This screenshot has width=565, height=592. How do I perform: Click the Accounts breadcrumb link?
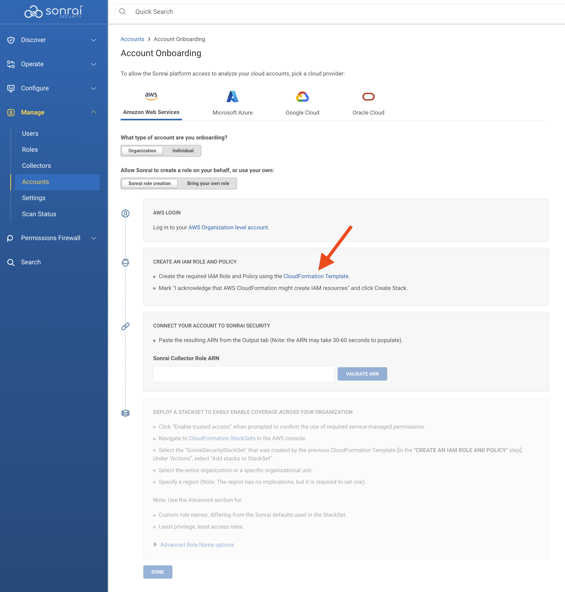132,39
